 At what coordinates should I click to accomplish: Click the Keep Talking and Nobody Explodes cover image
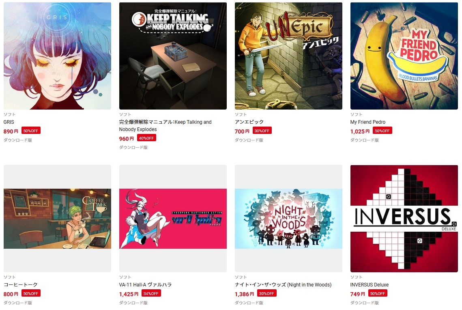(x=173, y=56)
